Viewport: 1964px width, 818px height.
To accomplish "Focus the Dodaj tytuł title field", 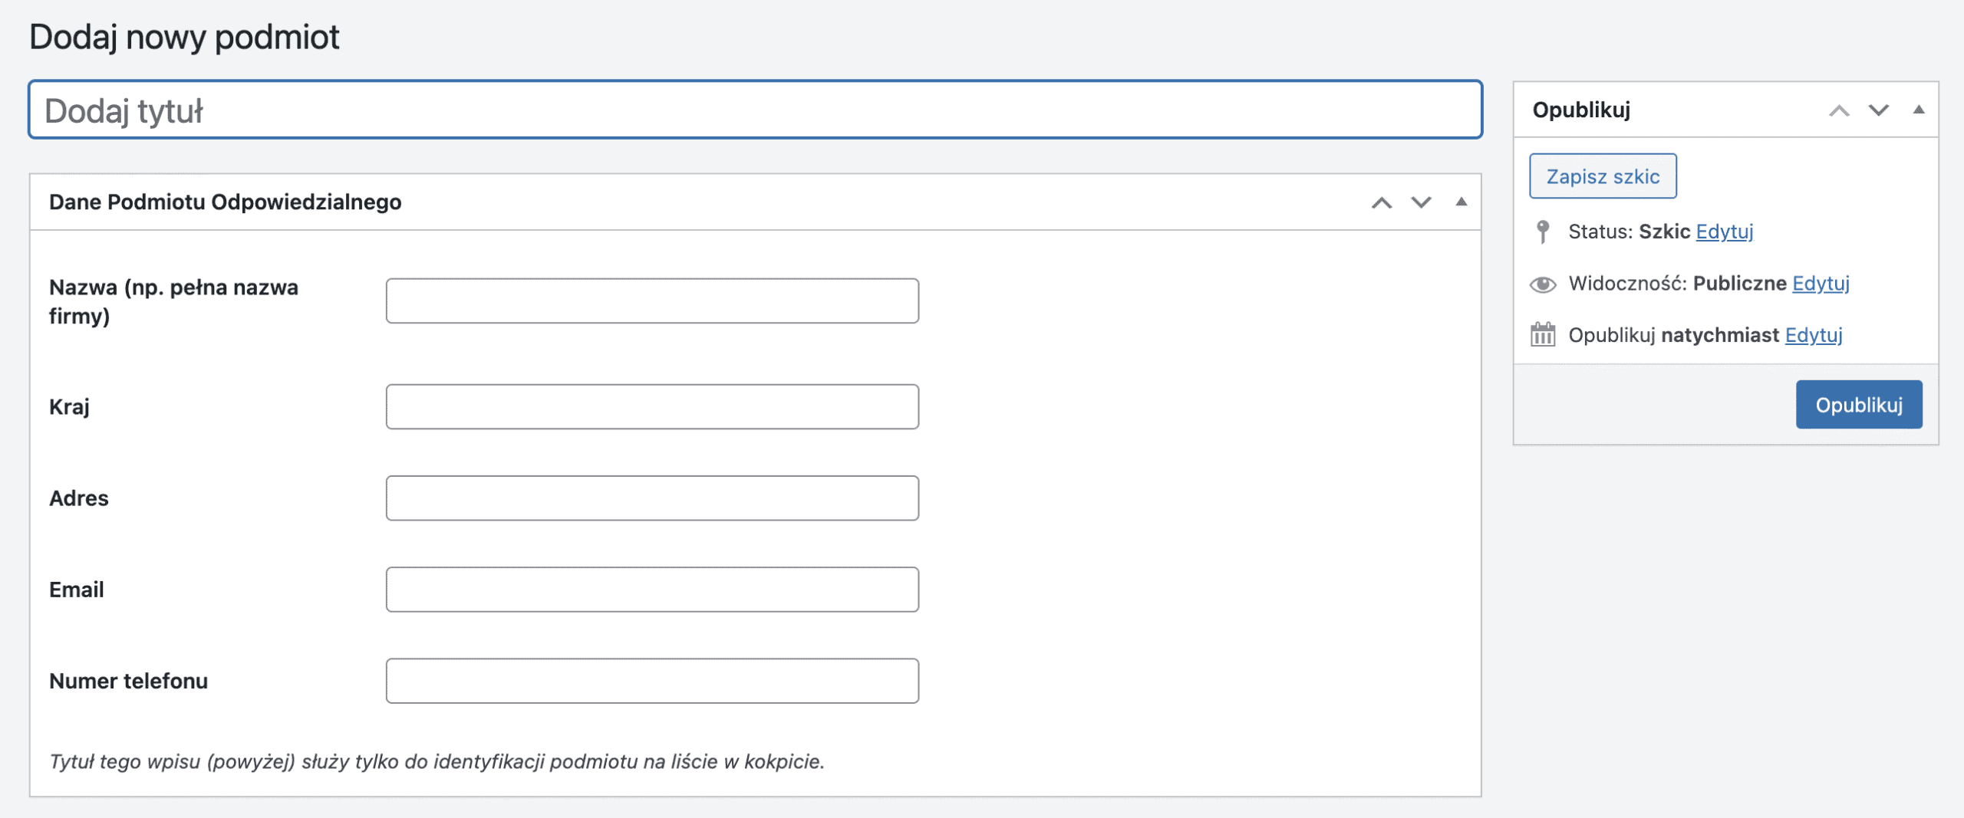I will (755, 110).
